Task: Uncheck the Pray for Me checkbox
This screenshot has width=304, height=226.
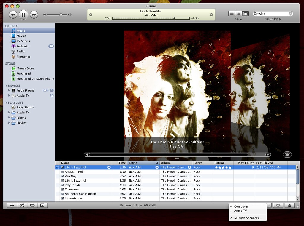Action: [62, 185]
